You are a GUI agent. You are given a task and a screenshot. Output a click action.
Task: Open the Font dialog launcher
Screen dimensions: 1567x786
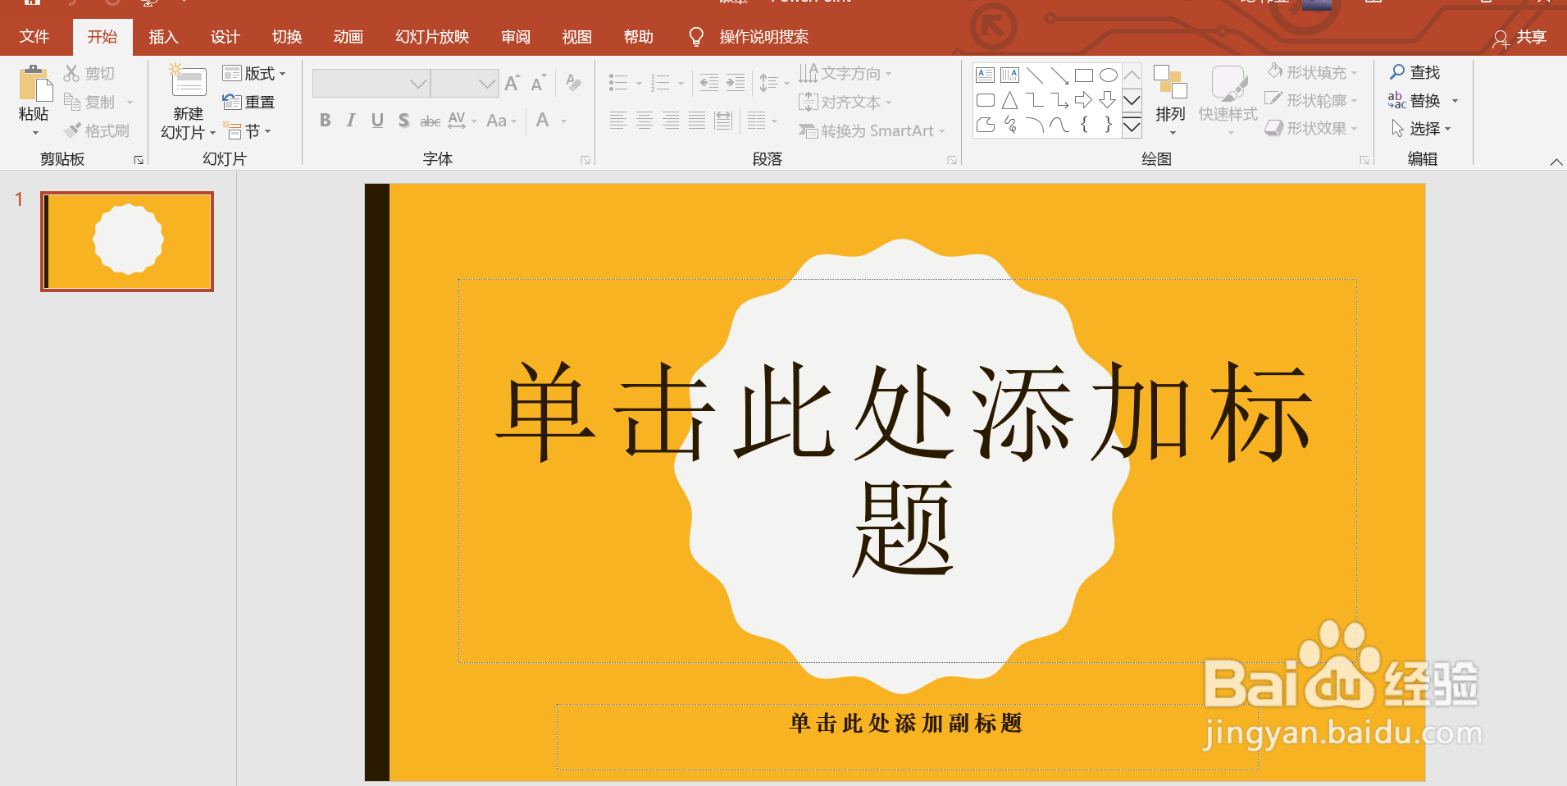(585, 160)
